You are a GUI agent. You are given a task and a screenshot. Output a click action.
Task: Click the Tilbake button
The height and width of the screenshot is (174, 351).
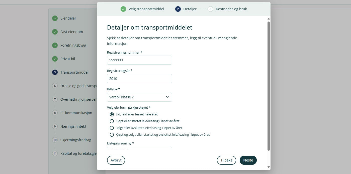[226, 160]
